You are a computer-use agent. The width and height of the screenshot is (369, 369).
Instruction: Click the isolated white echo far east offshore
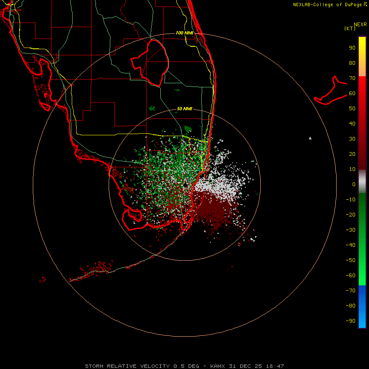pos(310,138)
